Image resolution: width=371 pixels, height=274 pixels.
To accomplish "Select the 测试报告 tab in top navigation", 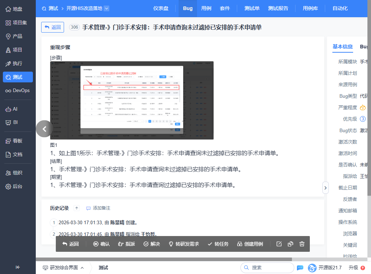I will (x=278, y=8).
